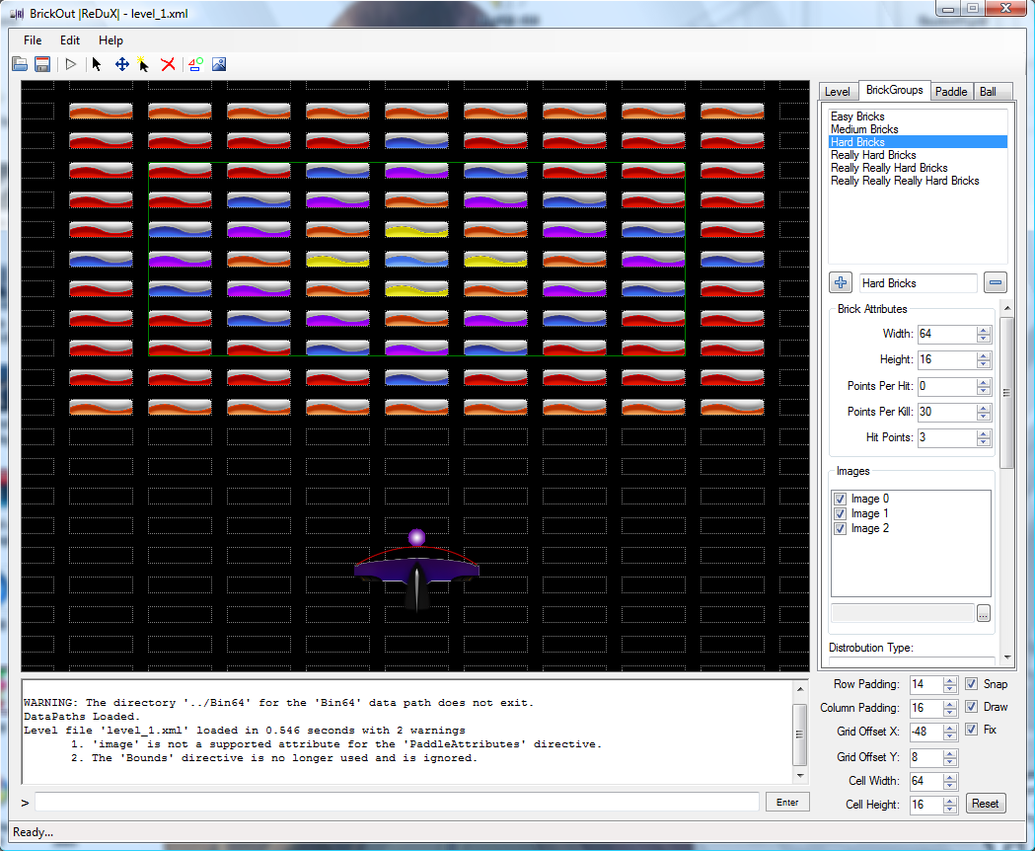Screen dimensions: 1035x851
Task: Click the picture image tool in toolbar
Action: (x=219, y=64)
